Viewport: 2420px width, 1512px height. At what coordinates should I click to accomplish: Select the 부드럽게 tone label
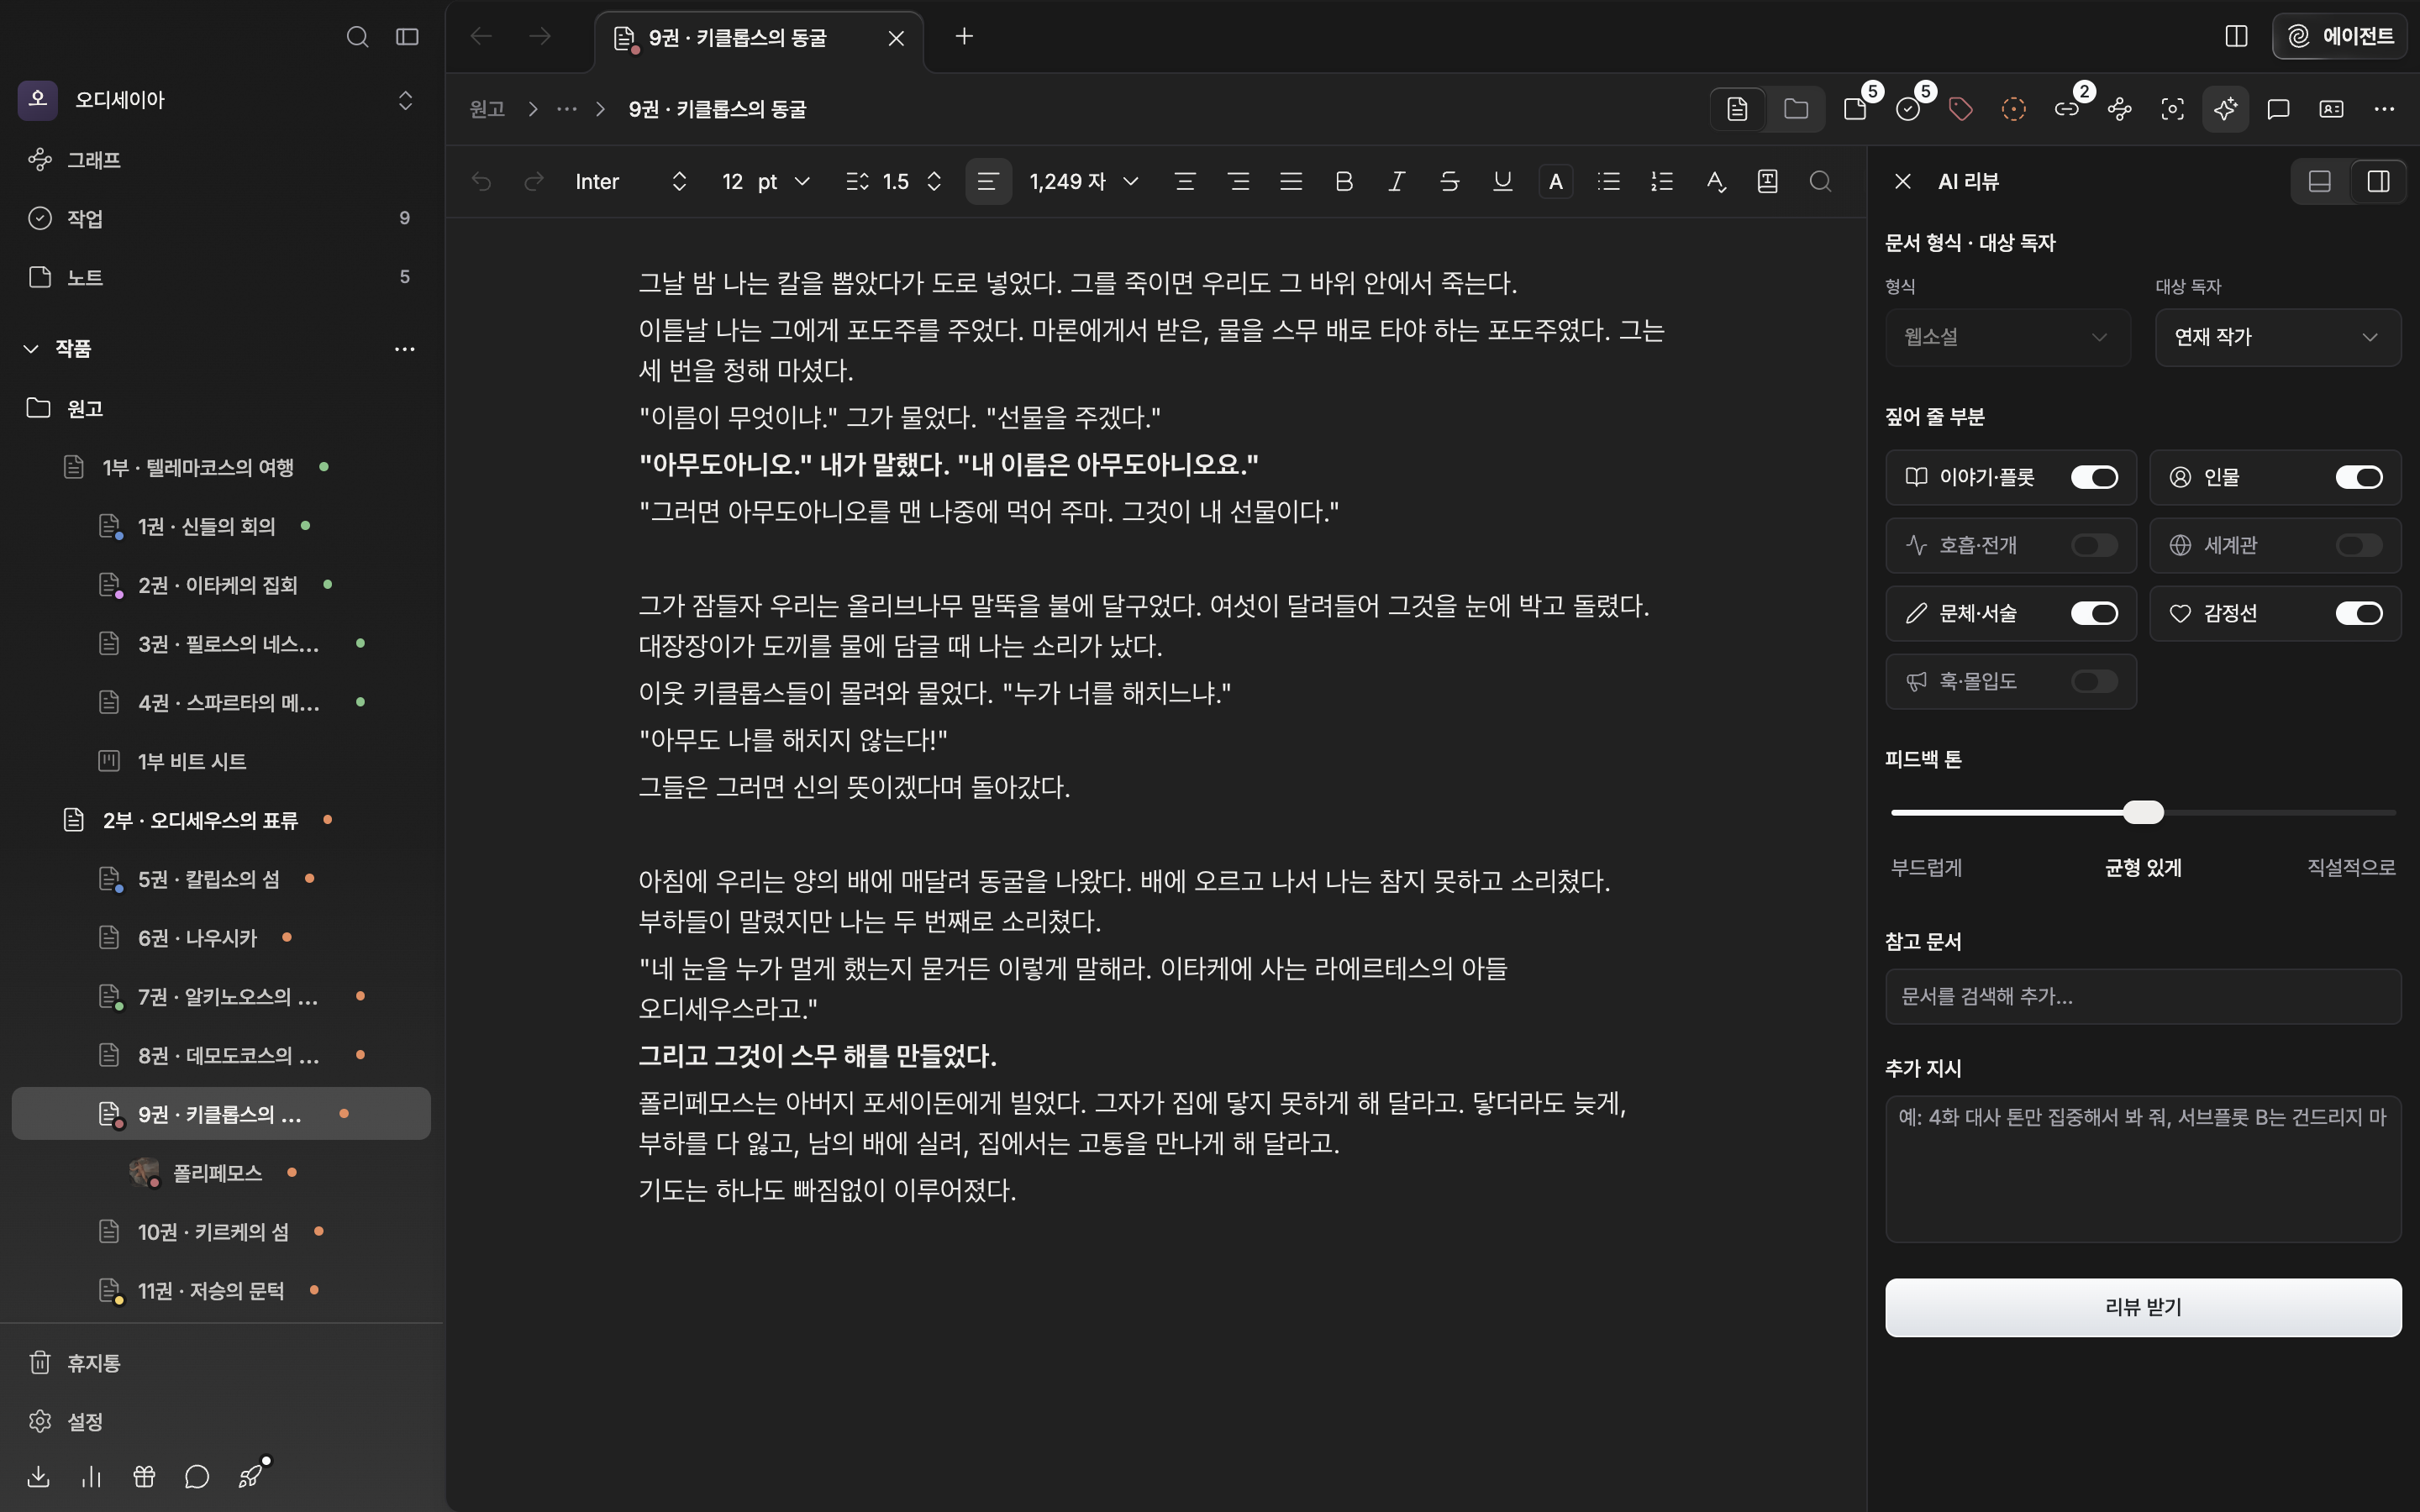pos(1926,867)
